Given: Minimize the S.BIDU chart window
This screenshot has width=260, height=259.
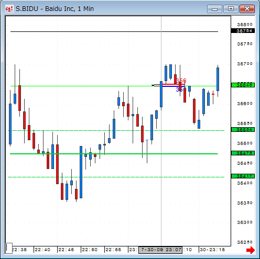Looking at the screenshot, I should coord(214,9).
